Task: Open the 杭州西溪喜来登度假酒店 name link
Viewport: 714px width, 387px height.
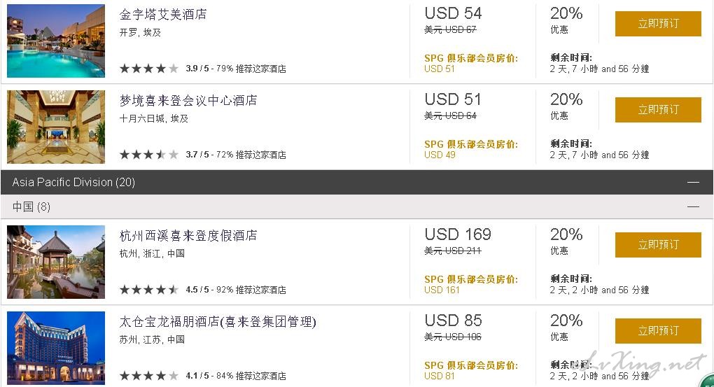Action: 188,236
